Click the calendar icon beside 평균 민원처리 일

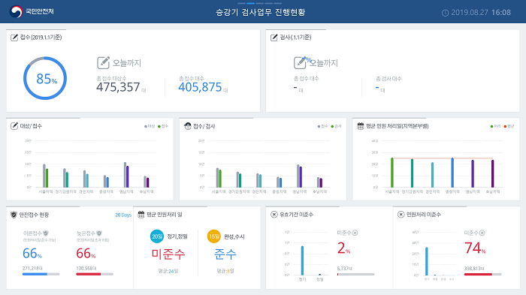[141, 215]
